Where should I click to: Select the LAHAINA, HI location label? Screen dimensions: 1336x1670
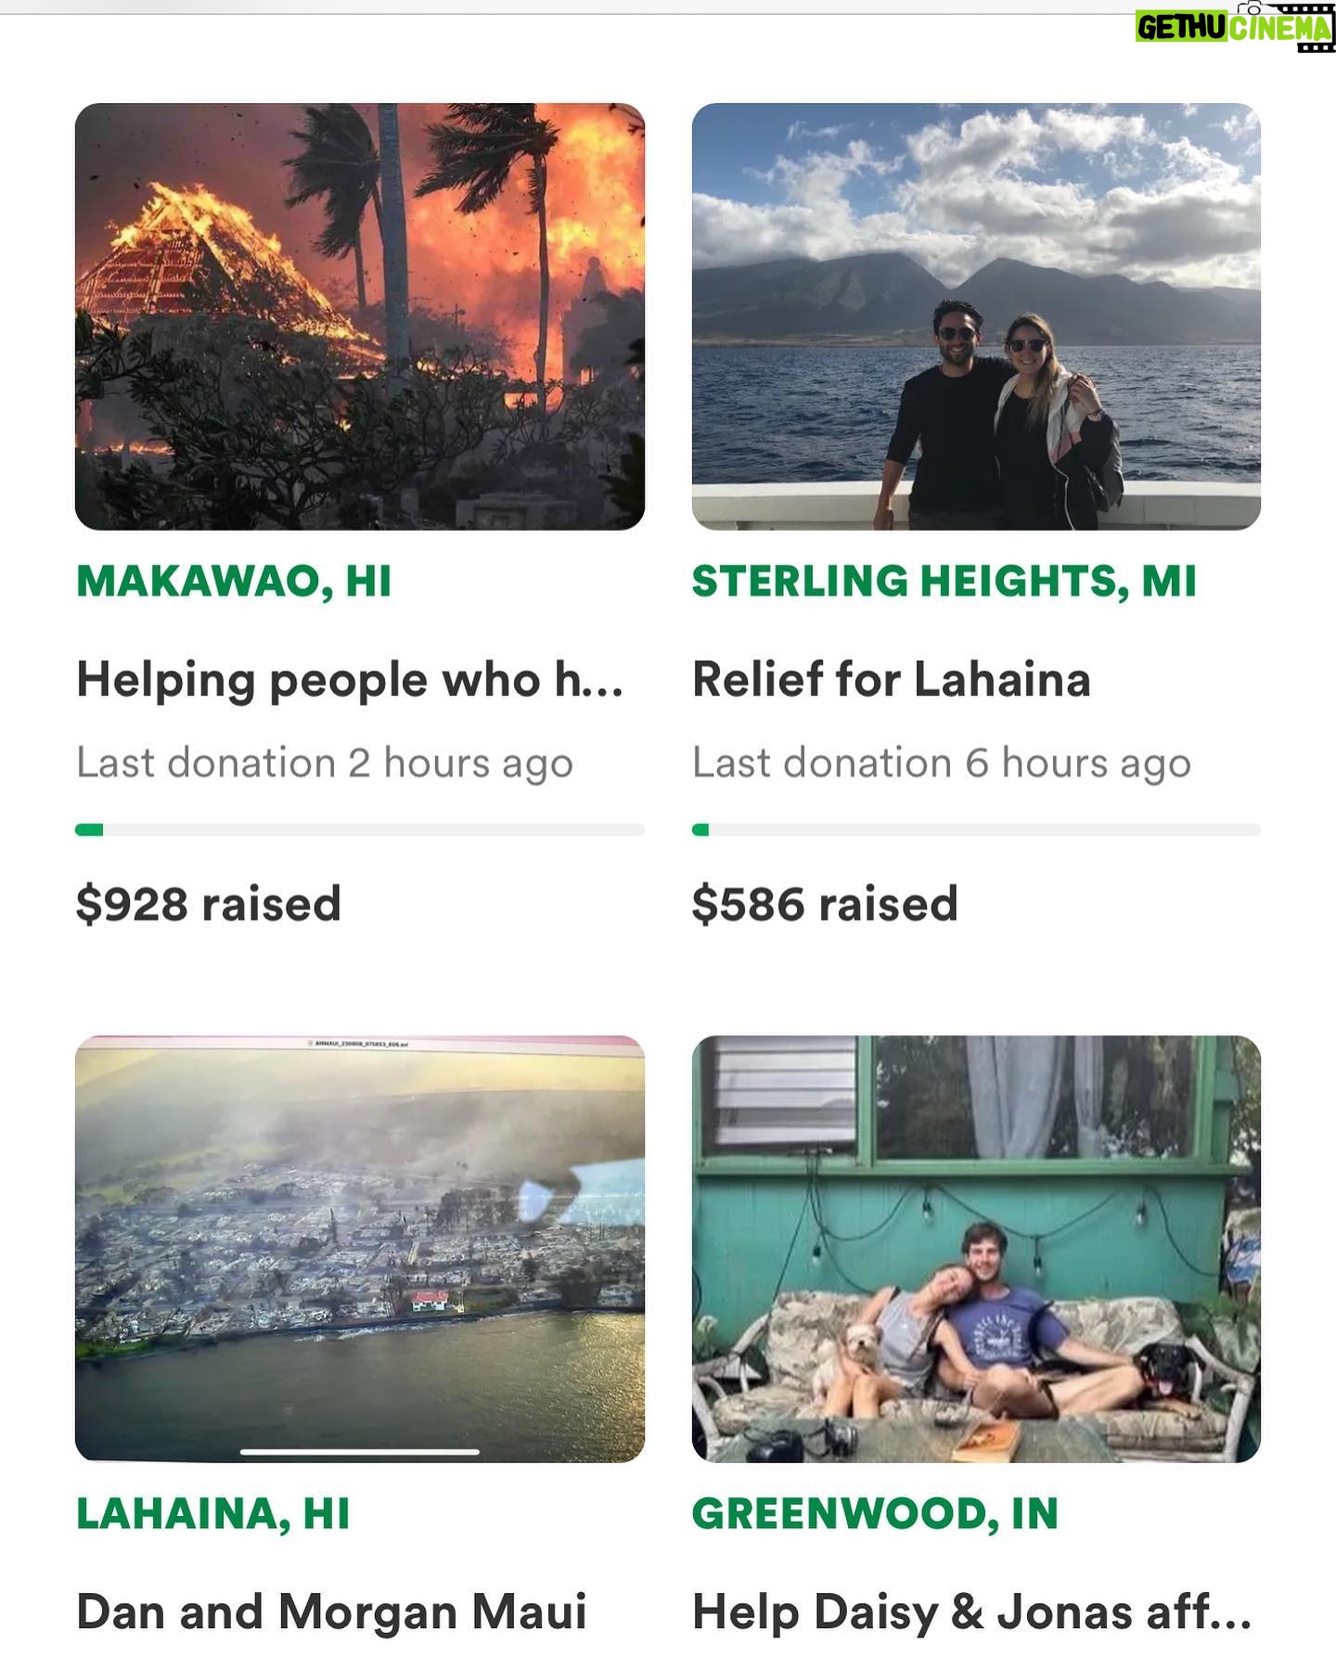pos(213,1513)
